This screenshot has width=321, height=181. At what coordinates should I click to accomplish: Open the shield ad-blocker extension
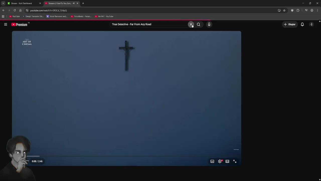point(292,10)
